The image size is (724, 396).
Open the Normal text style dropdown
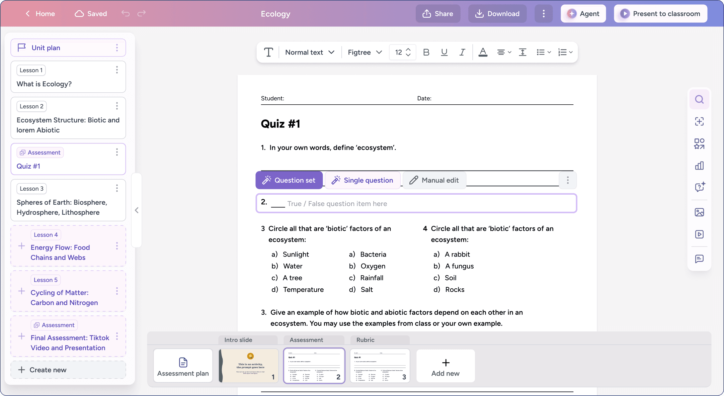pyautogui.click(x=310, y=52)
